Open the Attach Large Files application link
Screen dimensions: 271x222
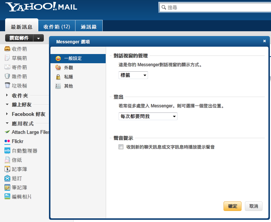click(31, 132)
